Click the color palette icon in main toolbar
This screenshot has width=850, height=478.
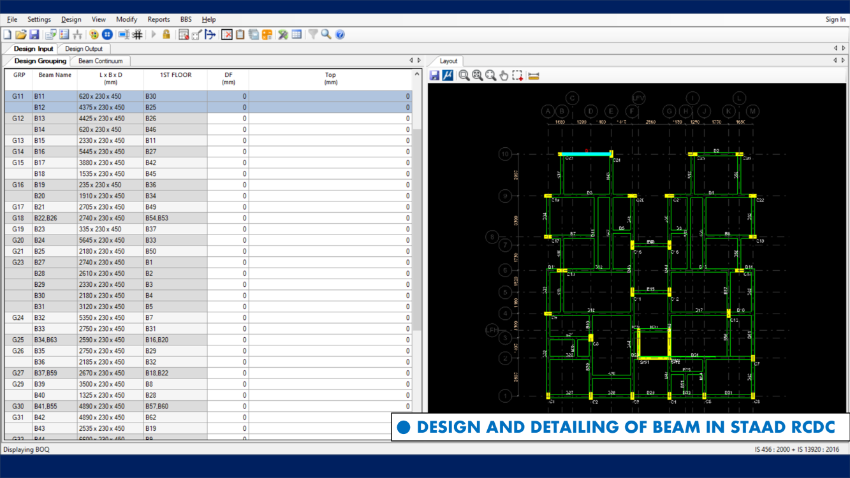coord(94,34)
